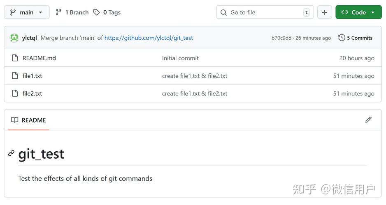Click the 51 minutes ago for file1.txt
The height and width of the screenshot is (205, 386).
pos(354,76)
